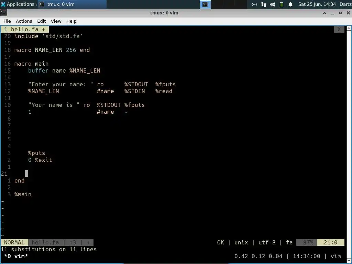Click the unix file format indicator
352x264 pixels.
pyautogui.click(x=241, y=242)
